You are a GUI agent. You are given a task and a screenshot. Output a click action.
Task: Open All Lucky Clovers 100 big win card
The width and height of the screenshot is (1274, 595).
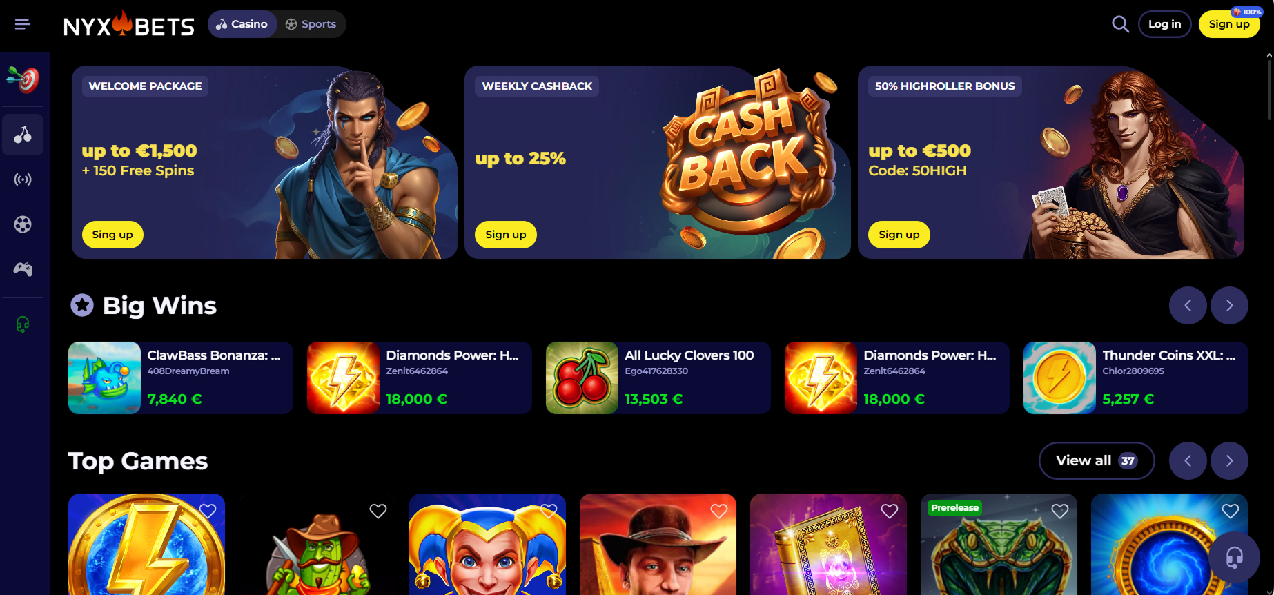click(658, 378)
